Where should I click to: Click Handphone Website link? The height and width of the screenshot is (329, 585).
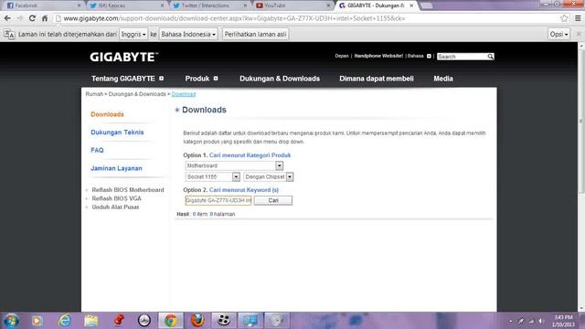tap(378, 56)
